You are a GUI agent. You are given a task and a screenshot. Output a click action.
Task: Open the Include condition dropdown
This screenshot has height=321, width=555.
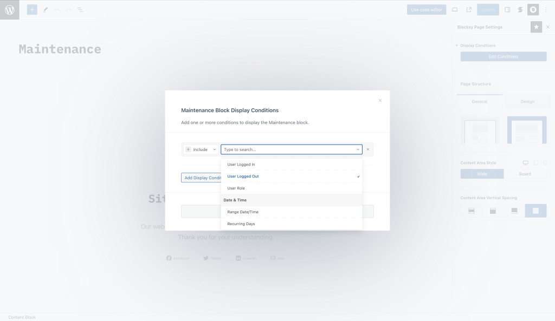click(x=201, y=149)
